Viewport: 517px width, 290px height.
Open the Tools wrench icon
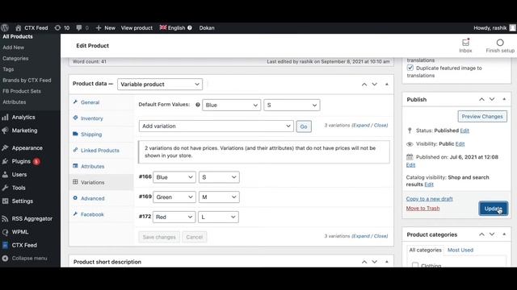5,188
